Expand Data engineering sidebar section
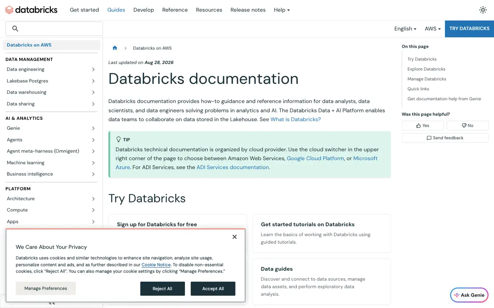The width and height of the screenshot is (494, 308). click(93, 69)
